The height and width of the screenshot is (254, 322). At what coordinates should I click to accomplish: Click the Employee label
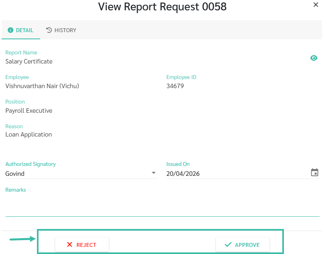(17, 77)
